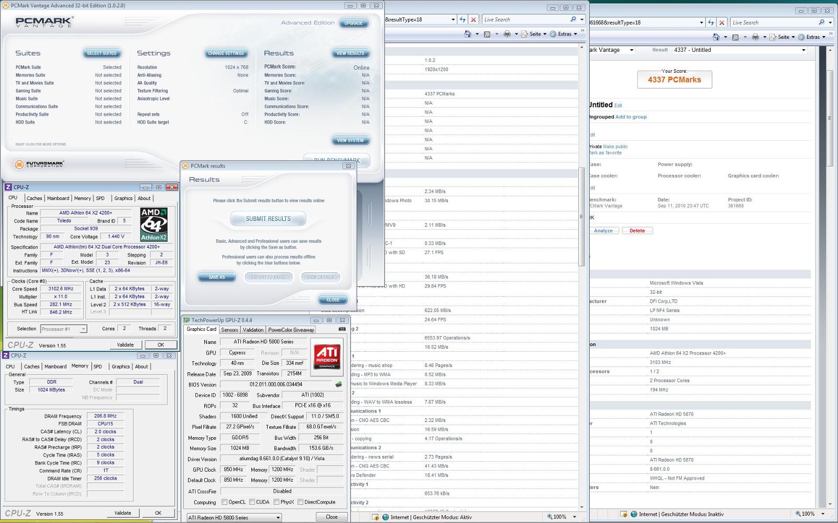838x523 pixels.
Task: Open zoom level dropdown in middle browser status bar
Action: 574,517
